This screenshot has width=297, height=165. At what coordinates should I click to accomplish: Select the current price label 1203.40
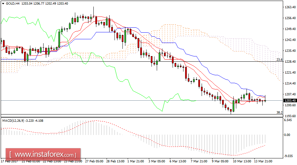290,101
